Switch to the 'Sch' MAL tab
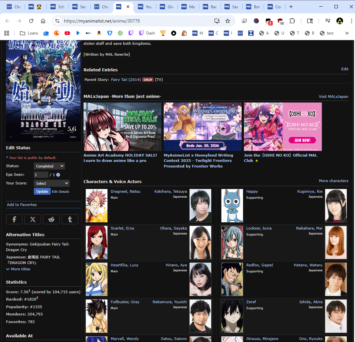 58,7
